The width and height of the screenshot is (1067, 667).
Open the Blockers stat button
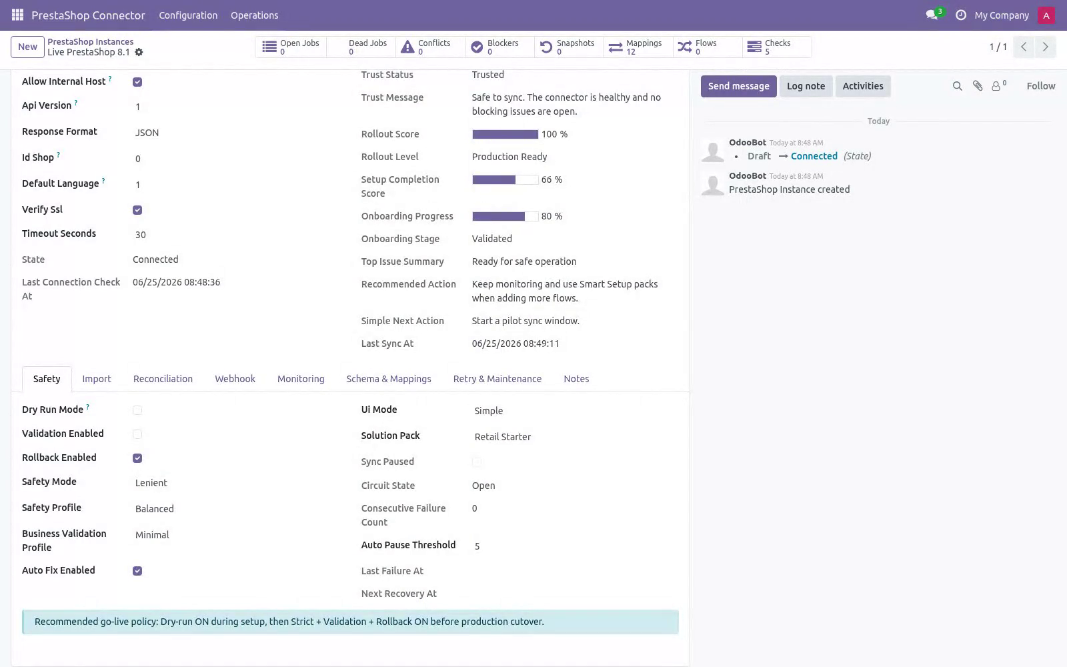tap(499, 47)
